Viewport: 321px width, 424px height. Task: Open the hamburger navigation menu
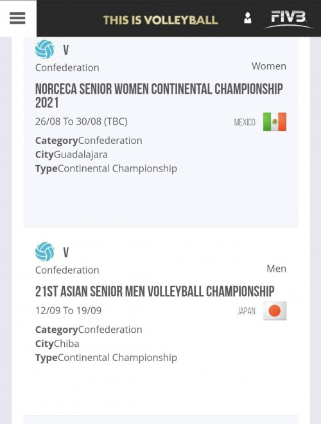pos(17,18)
